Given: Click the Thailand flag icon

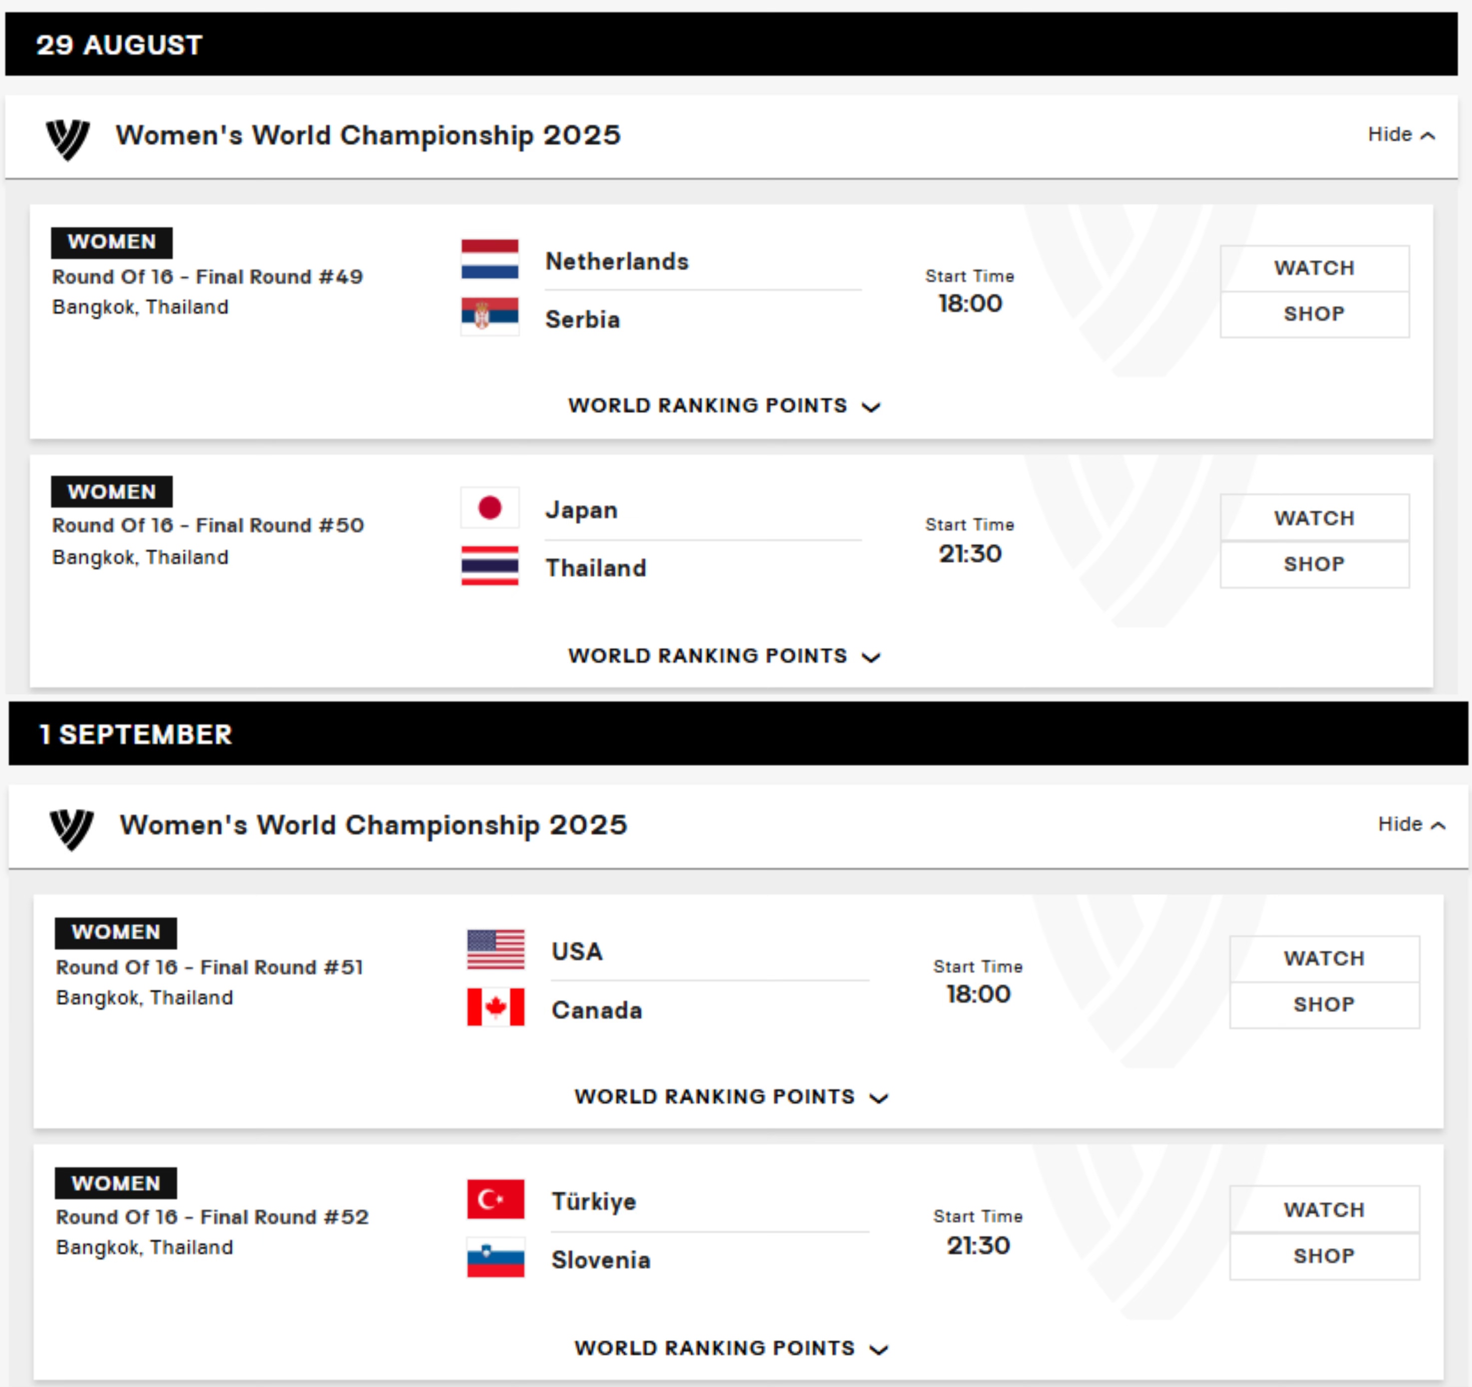Looking at the screenshot, I should [x=489, y=566].
